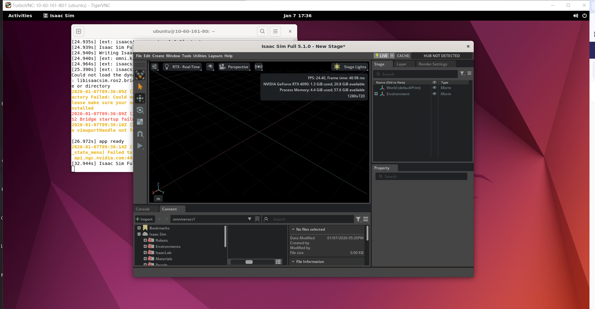Open viewport settings sliders icon
The width and height of the screenshot is (595, 309).
[x=154, y=67]
